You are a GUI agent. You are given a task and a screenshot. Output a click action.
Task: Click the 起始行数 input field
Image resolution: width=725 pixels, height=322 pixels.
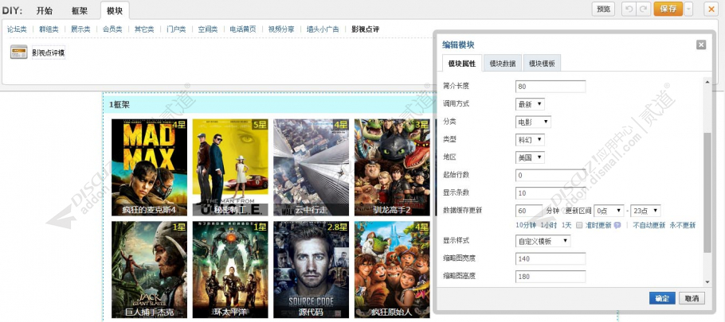click(x=551, y=175)
